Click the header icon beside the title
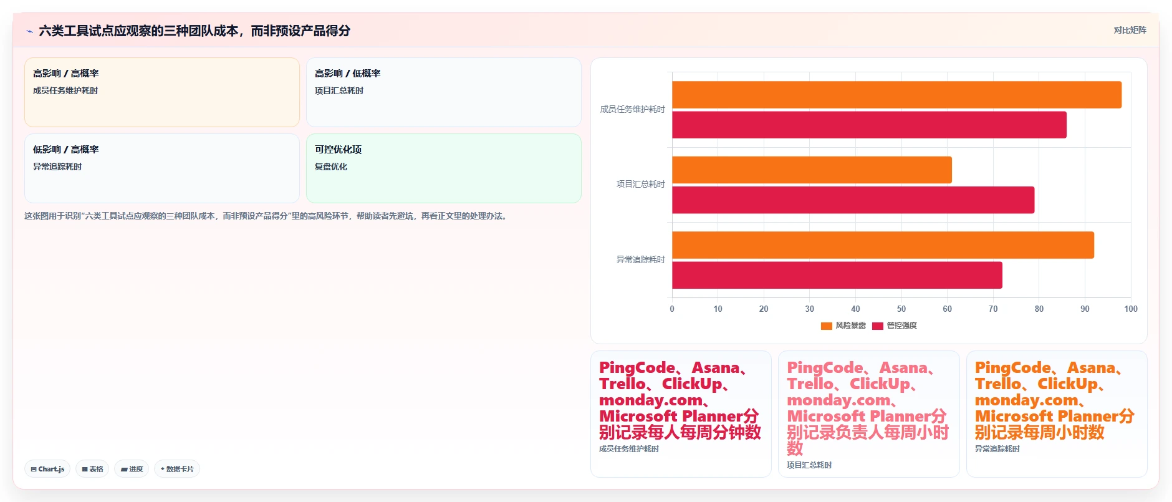Viewport: 1172px width, 502px height. point(29,31)
